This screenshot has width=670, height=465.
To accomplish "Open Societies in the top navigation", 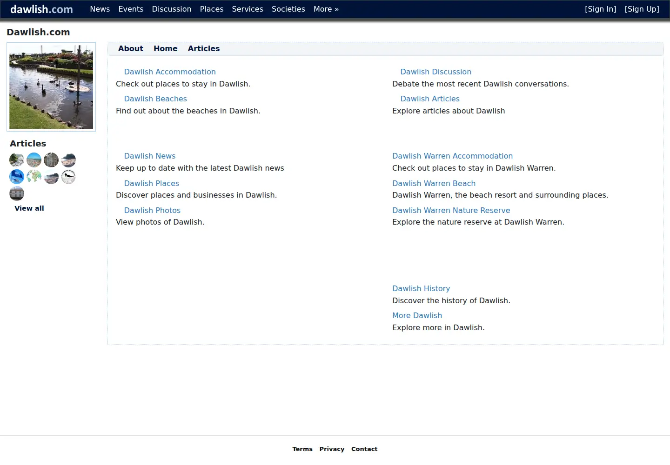I will click(x=288, y=9).
